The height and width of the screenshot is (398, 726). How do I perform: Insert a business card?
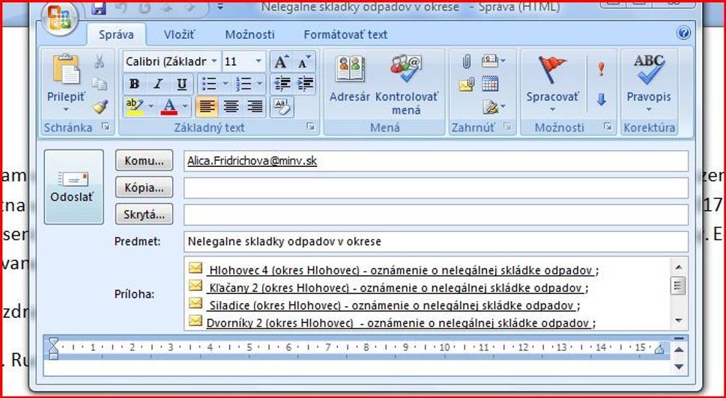click(490, 61)
